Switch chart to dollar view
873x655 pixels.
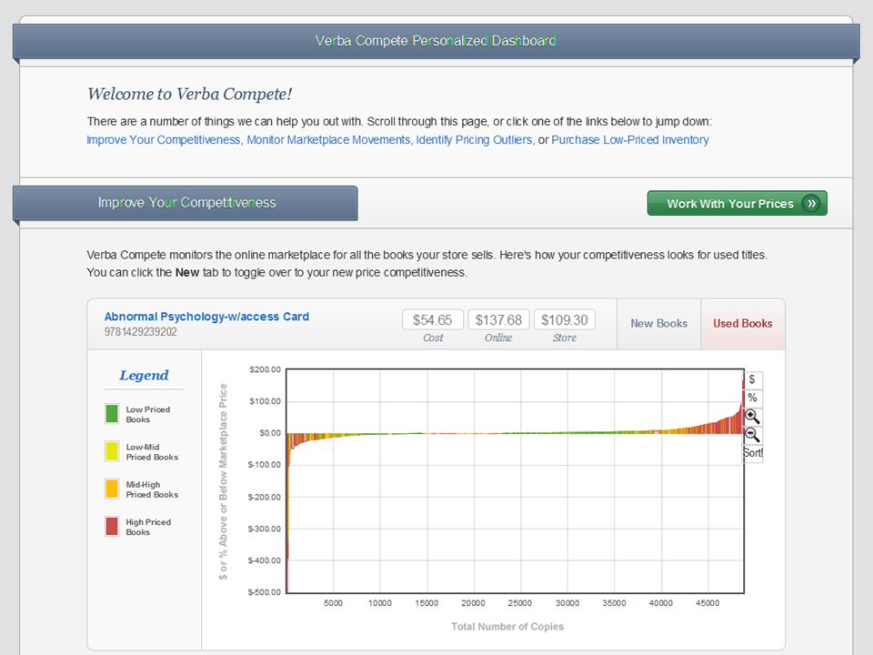pos(752,380)
